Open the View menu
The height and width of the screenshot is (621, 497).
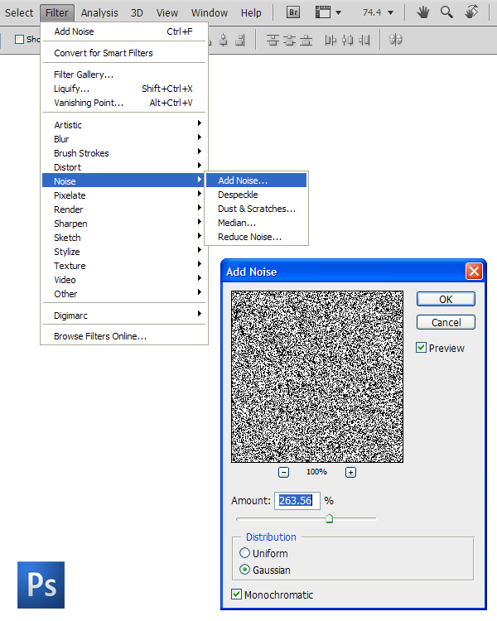pyautogui.click(x=166, y=12)
